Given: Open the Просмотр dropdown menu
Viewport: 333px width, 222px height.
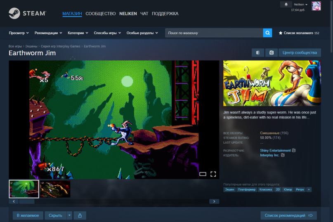Looking at the screenshot, I should (19, 33).
